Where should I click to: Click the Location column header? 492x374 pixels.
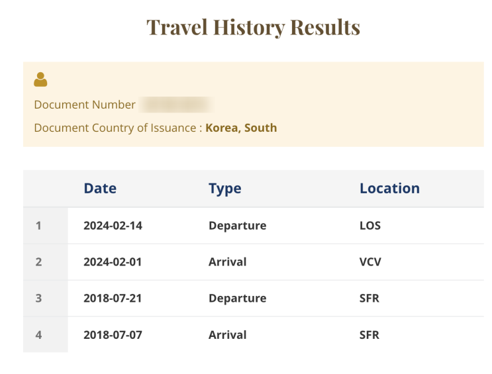(x=389, y=188)
